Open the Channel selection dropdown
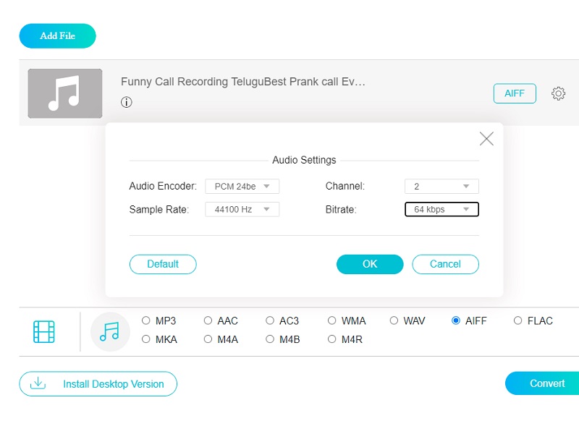 pos(441,186)
